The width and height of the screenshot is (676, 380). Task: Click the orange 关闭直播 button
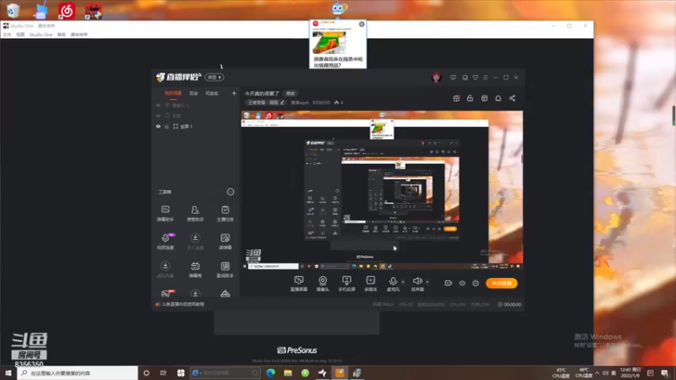tap(501, 283)
